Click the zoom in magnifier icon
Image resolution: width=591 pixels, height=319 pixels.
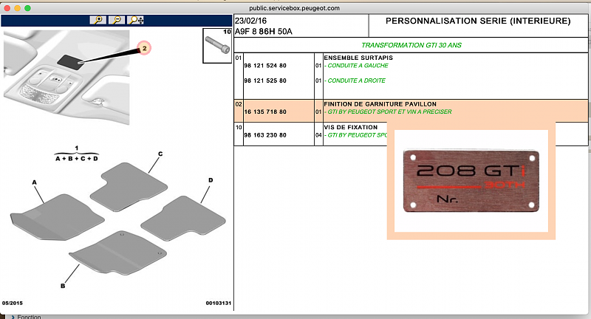[98, 21]
